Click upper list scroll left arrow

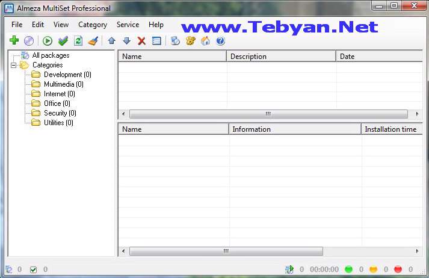(x=123, y=114)
